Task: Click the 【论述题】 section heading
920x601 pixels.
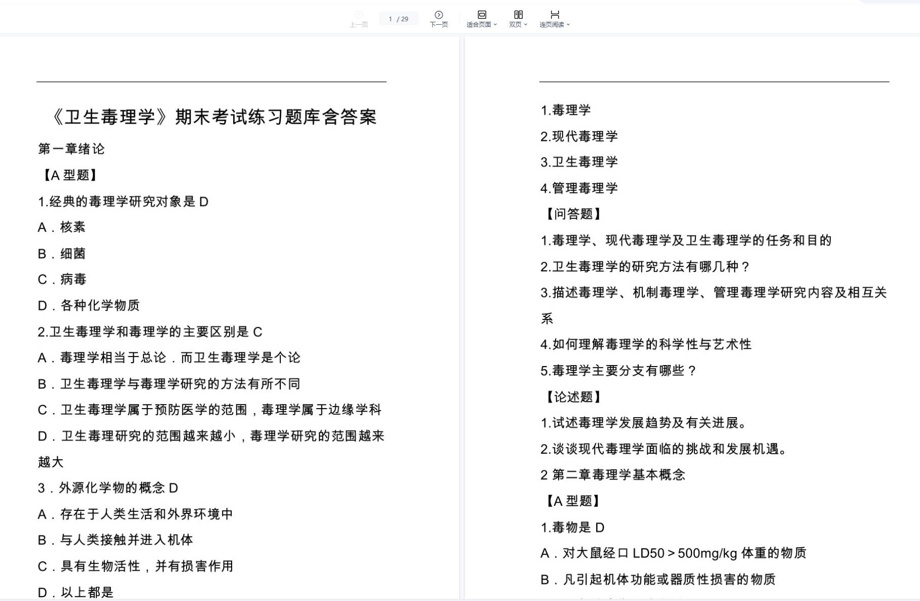Action: point(573,397)
